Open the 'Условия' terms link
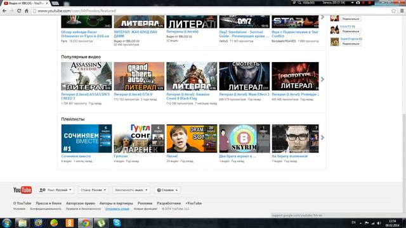 click(x=20, y=208)
